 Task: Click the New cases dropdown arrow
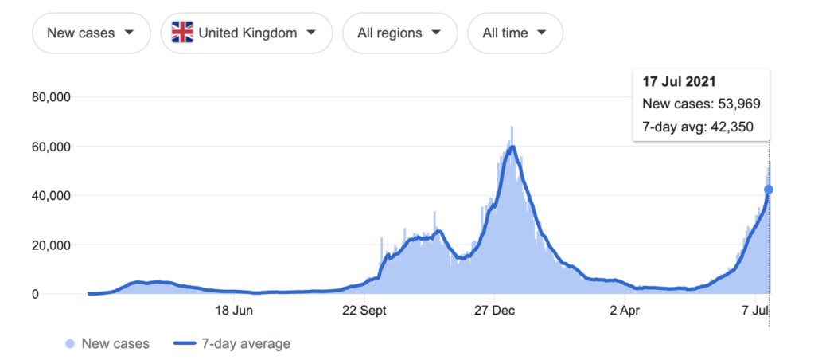pyautogui.click(x=129, y=33)
